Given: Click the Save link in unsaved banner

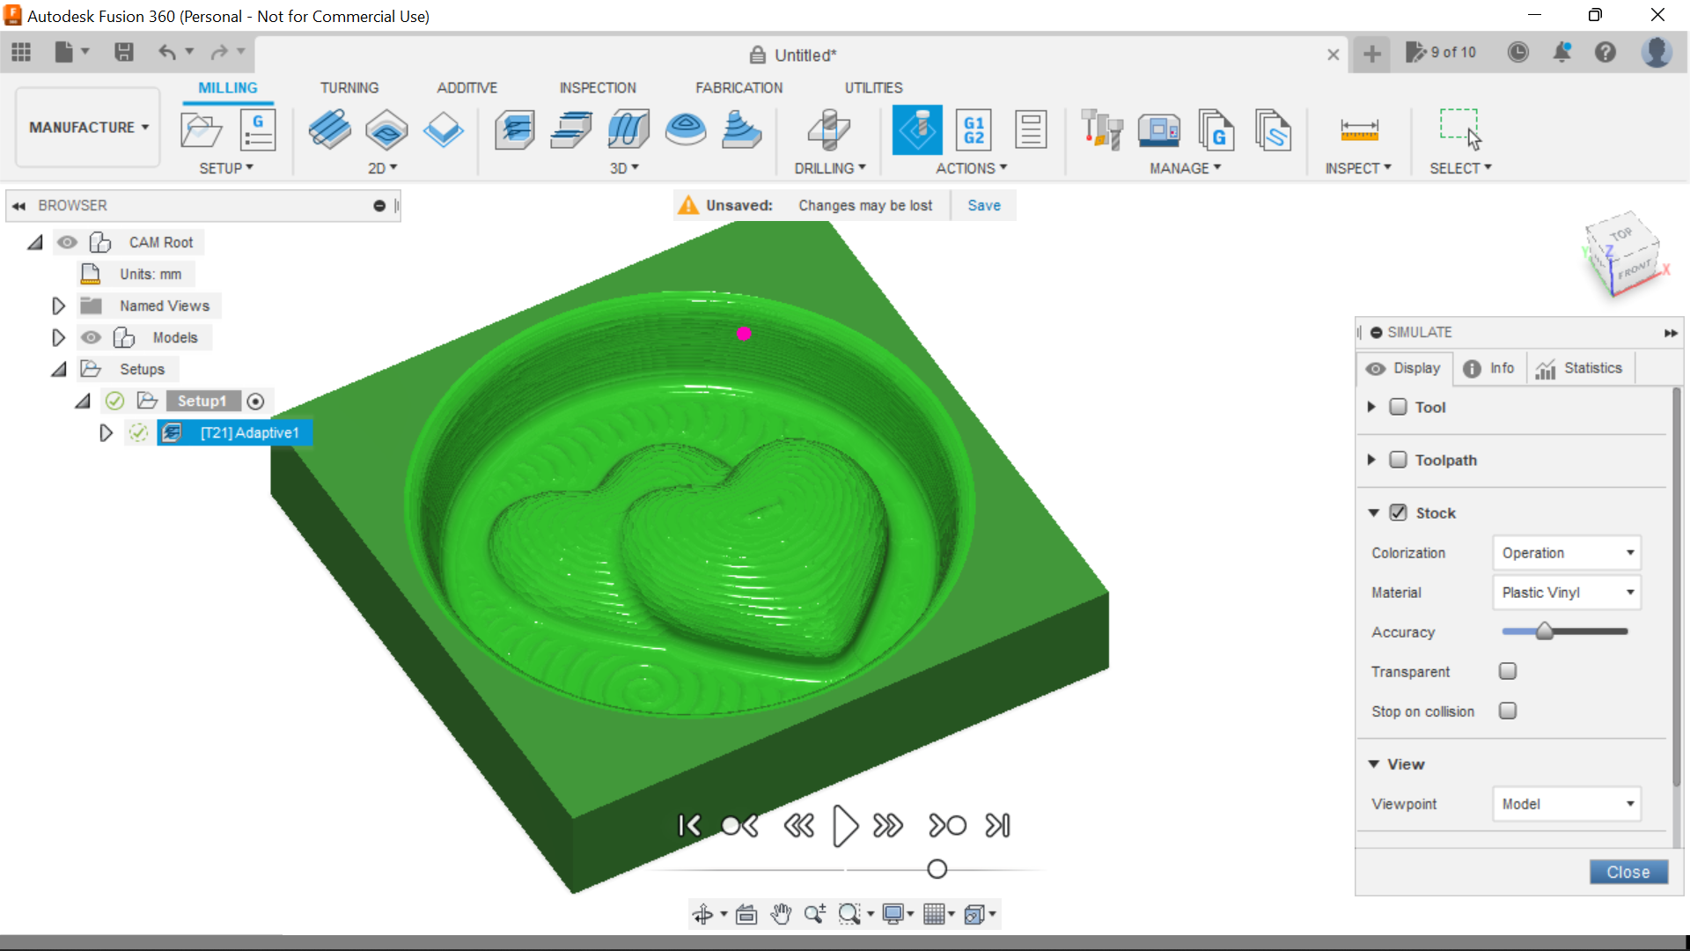Looking at the screenshot, I should tap(983, 205).
